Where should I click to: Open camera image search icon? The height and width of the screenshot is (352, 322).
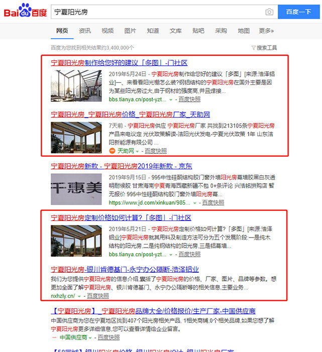tap(269, 12)
